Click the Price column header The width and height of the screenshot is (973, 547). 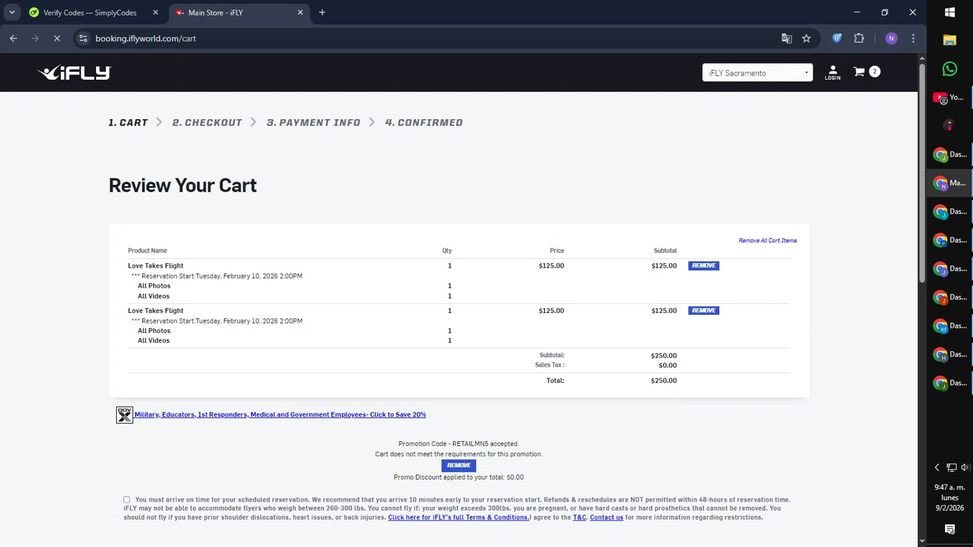coord(557,251)
